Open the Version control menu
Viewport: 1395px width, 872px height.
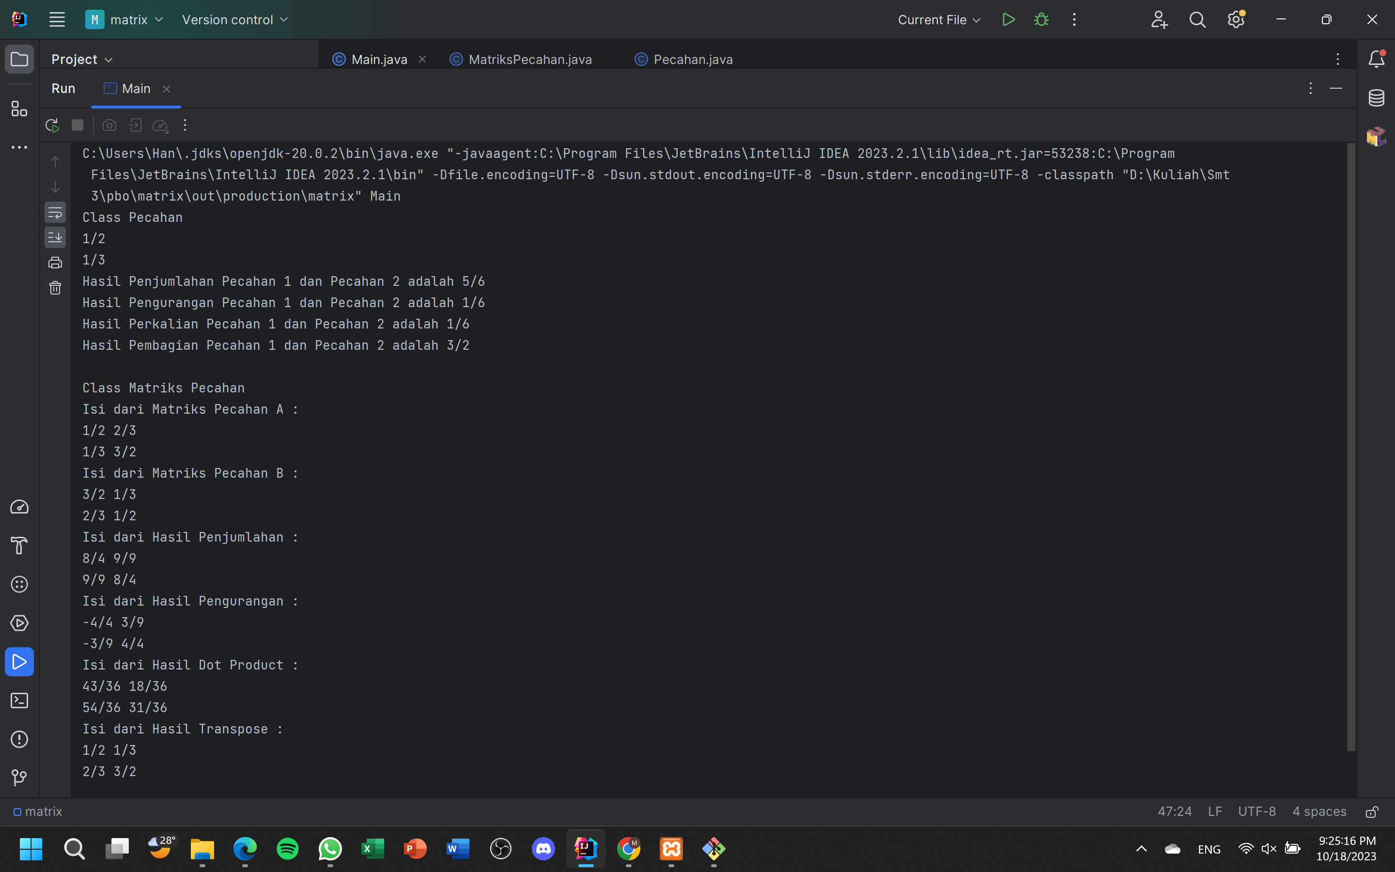234,19
